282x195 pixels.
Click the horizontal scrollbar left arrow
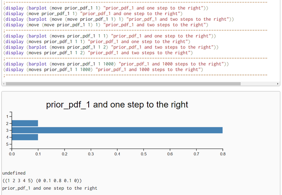pyautogui.click(x=4, y=84)
